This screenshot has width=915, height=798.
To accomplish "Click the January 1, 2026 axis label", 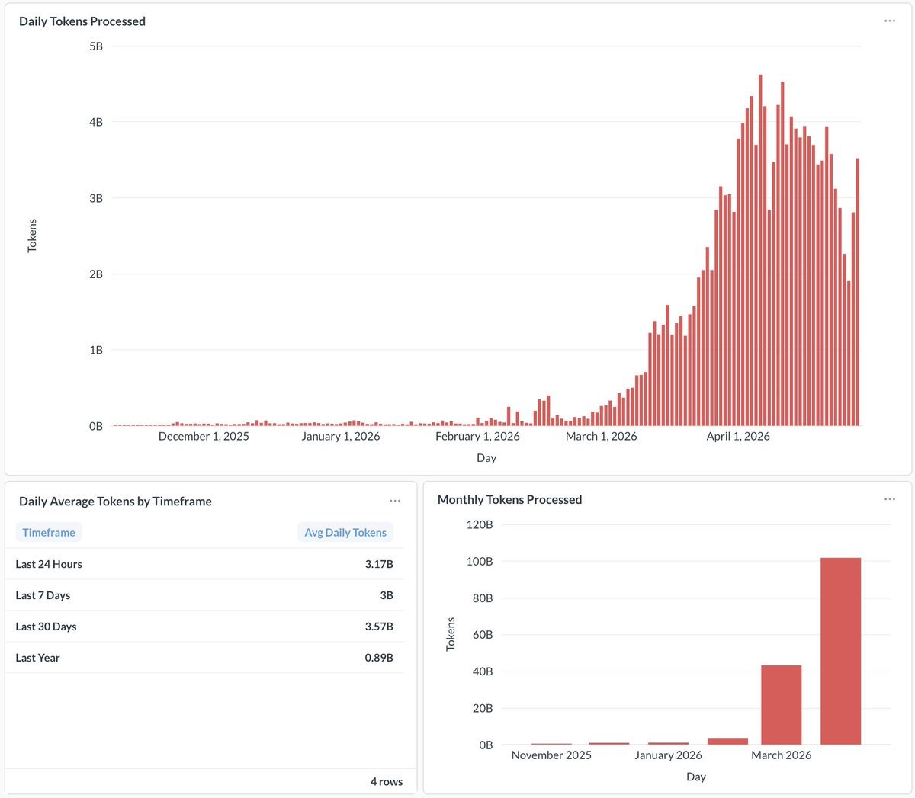I will click(341, 437).
